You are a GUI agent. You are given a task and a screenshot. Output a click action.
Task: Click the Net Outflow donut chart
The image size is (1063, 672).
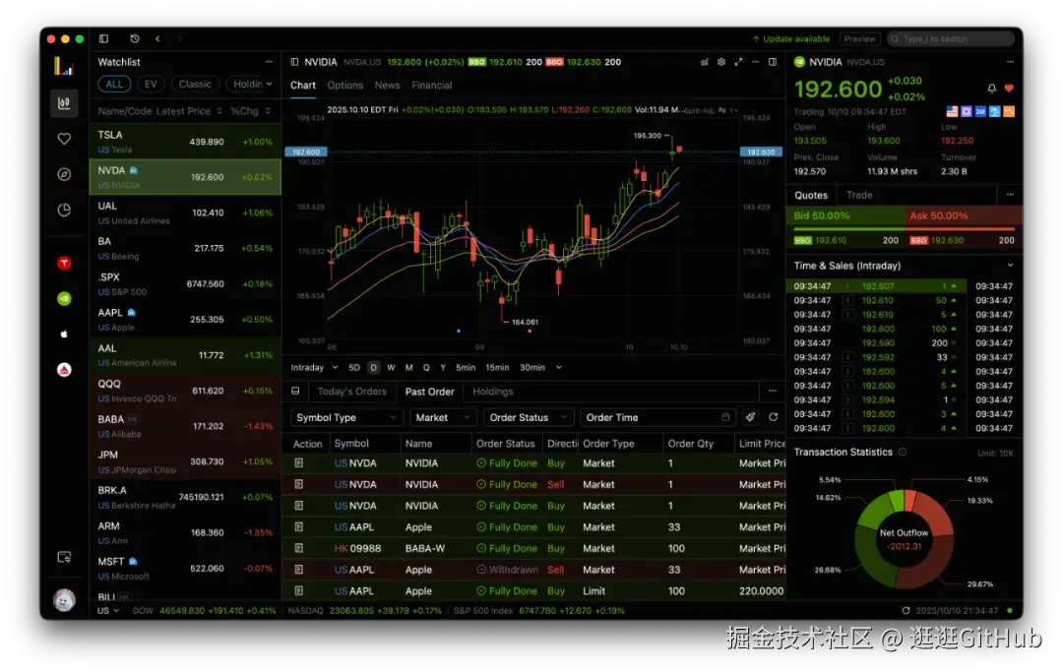click(905, 538)
